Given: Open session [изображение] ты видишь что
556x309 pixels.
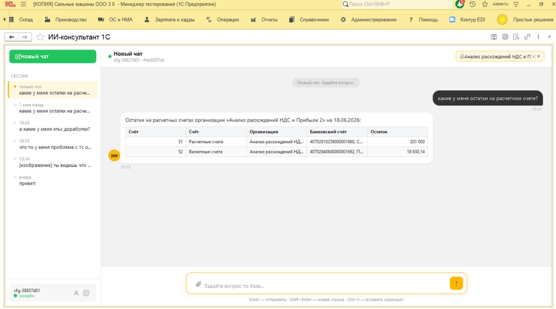Looking at the screenshot, I should (53, 162).
